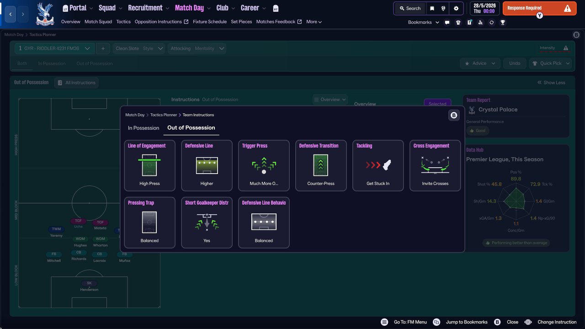Select the SK Henderson position badge
The image size is (585, 329).
tap(89, 283)
